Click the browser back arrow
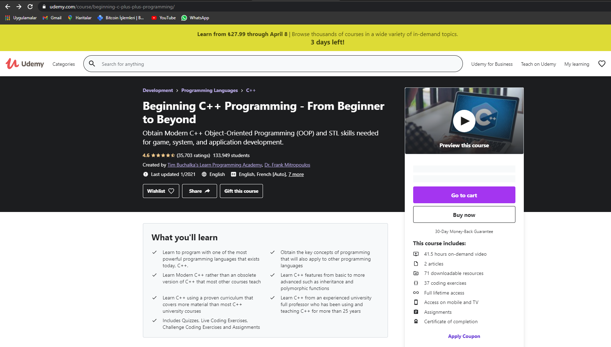Image resolution: width=611 pixels, height=347 pixels. 8,7
